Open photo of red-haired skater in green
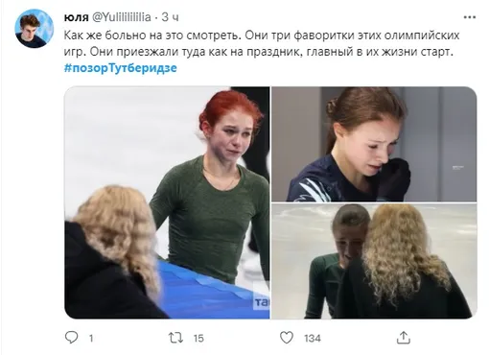489x355 pixels. [x=167, y=202]
